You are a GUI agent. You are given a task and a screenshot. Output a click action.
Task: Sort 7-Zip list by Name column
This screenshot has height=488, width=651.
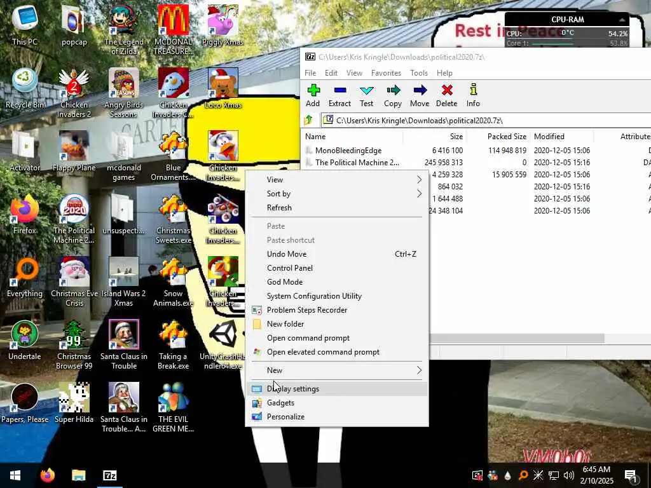352,137
